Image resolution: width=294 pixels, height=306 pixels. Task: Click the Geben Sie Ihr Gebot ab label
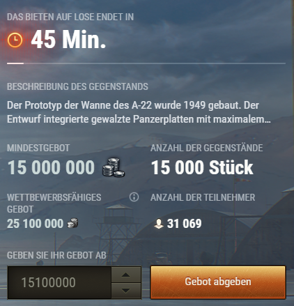56,255
